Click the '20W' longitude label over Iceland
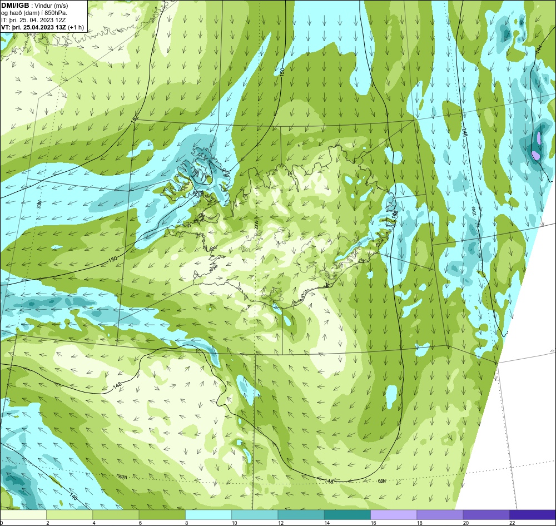This screenshot has width=556, height=526. (x=256, y=224)
